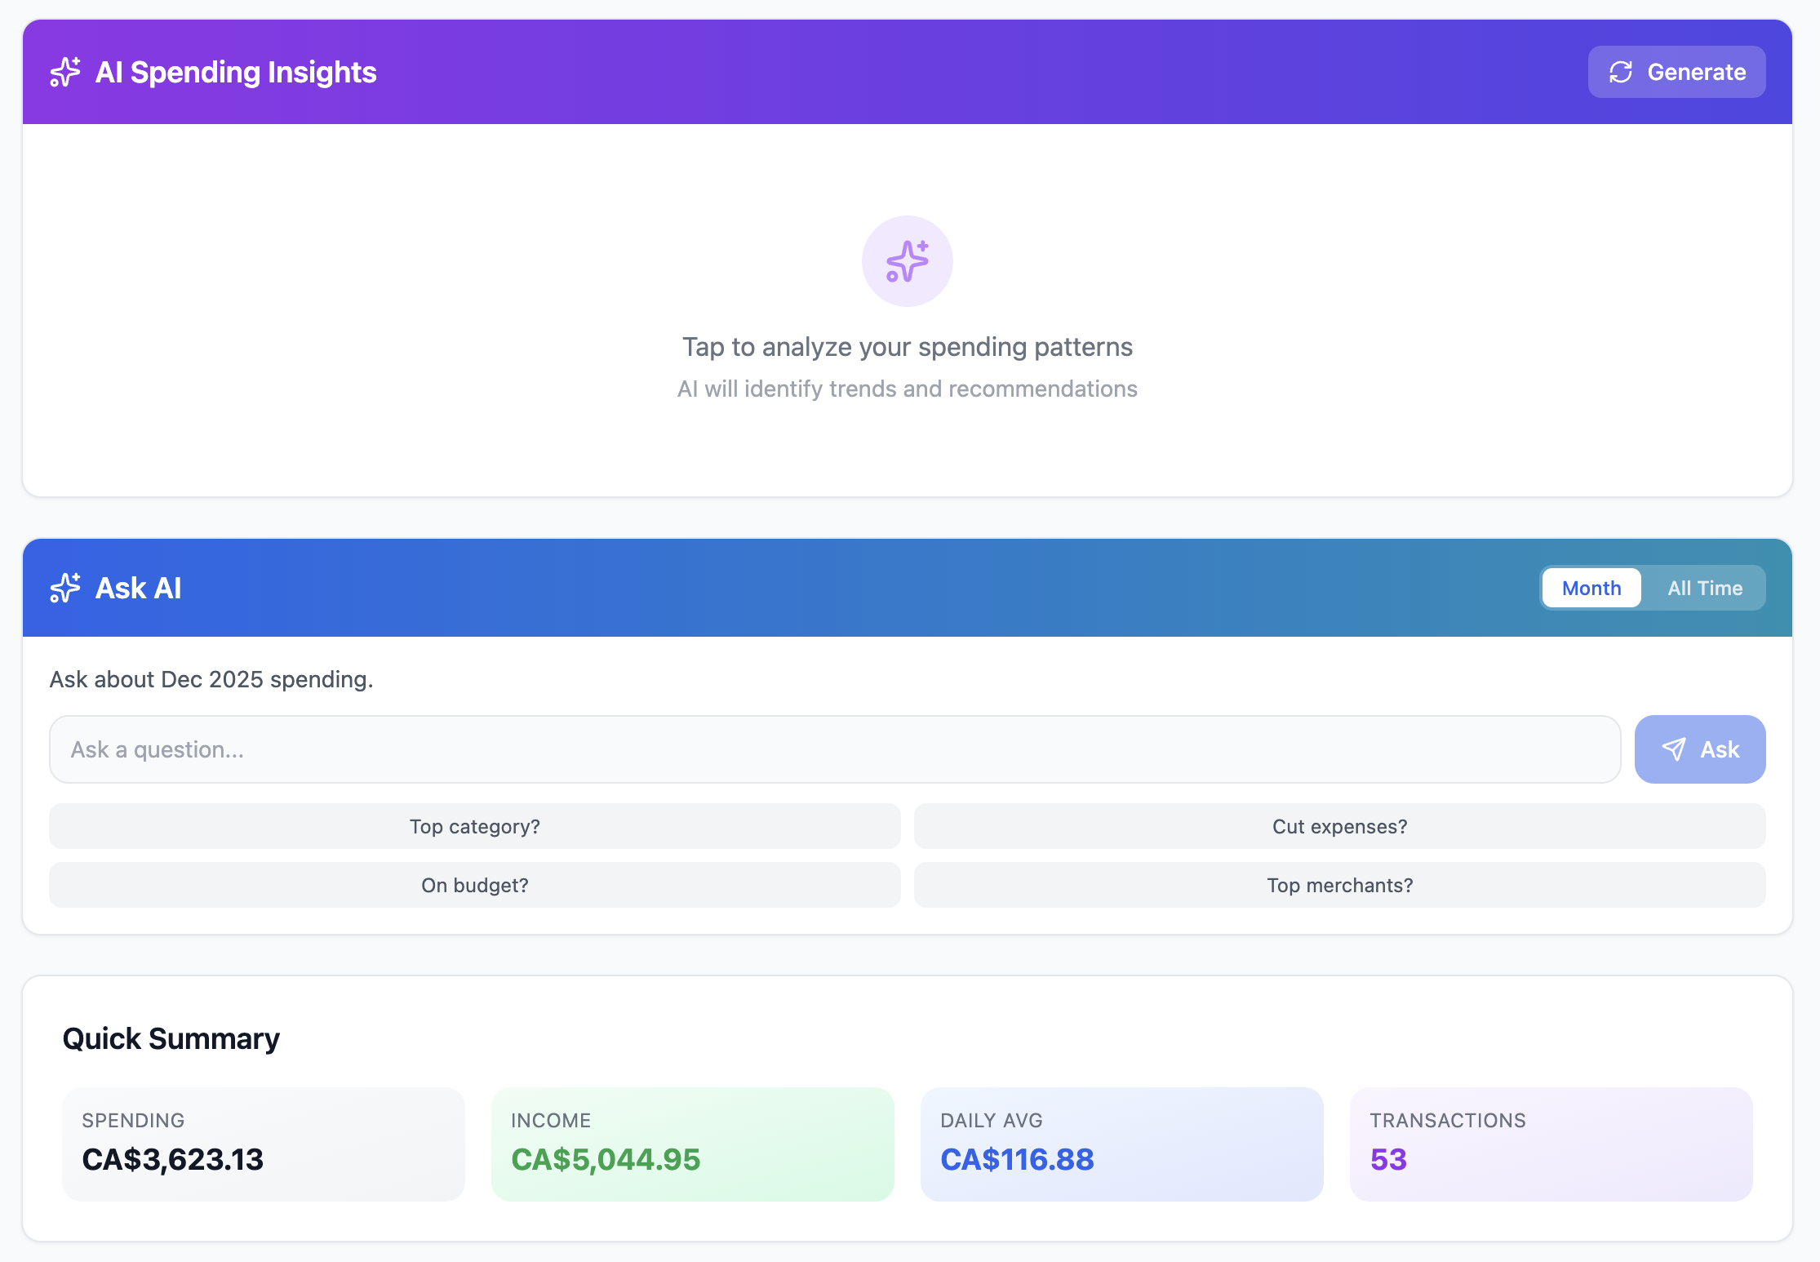Toggle between Month and All Time views
This screenshot has height=1262, width=1820.
click(1651, 588)
